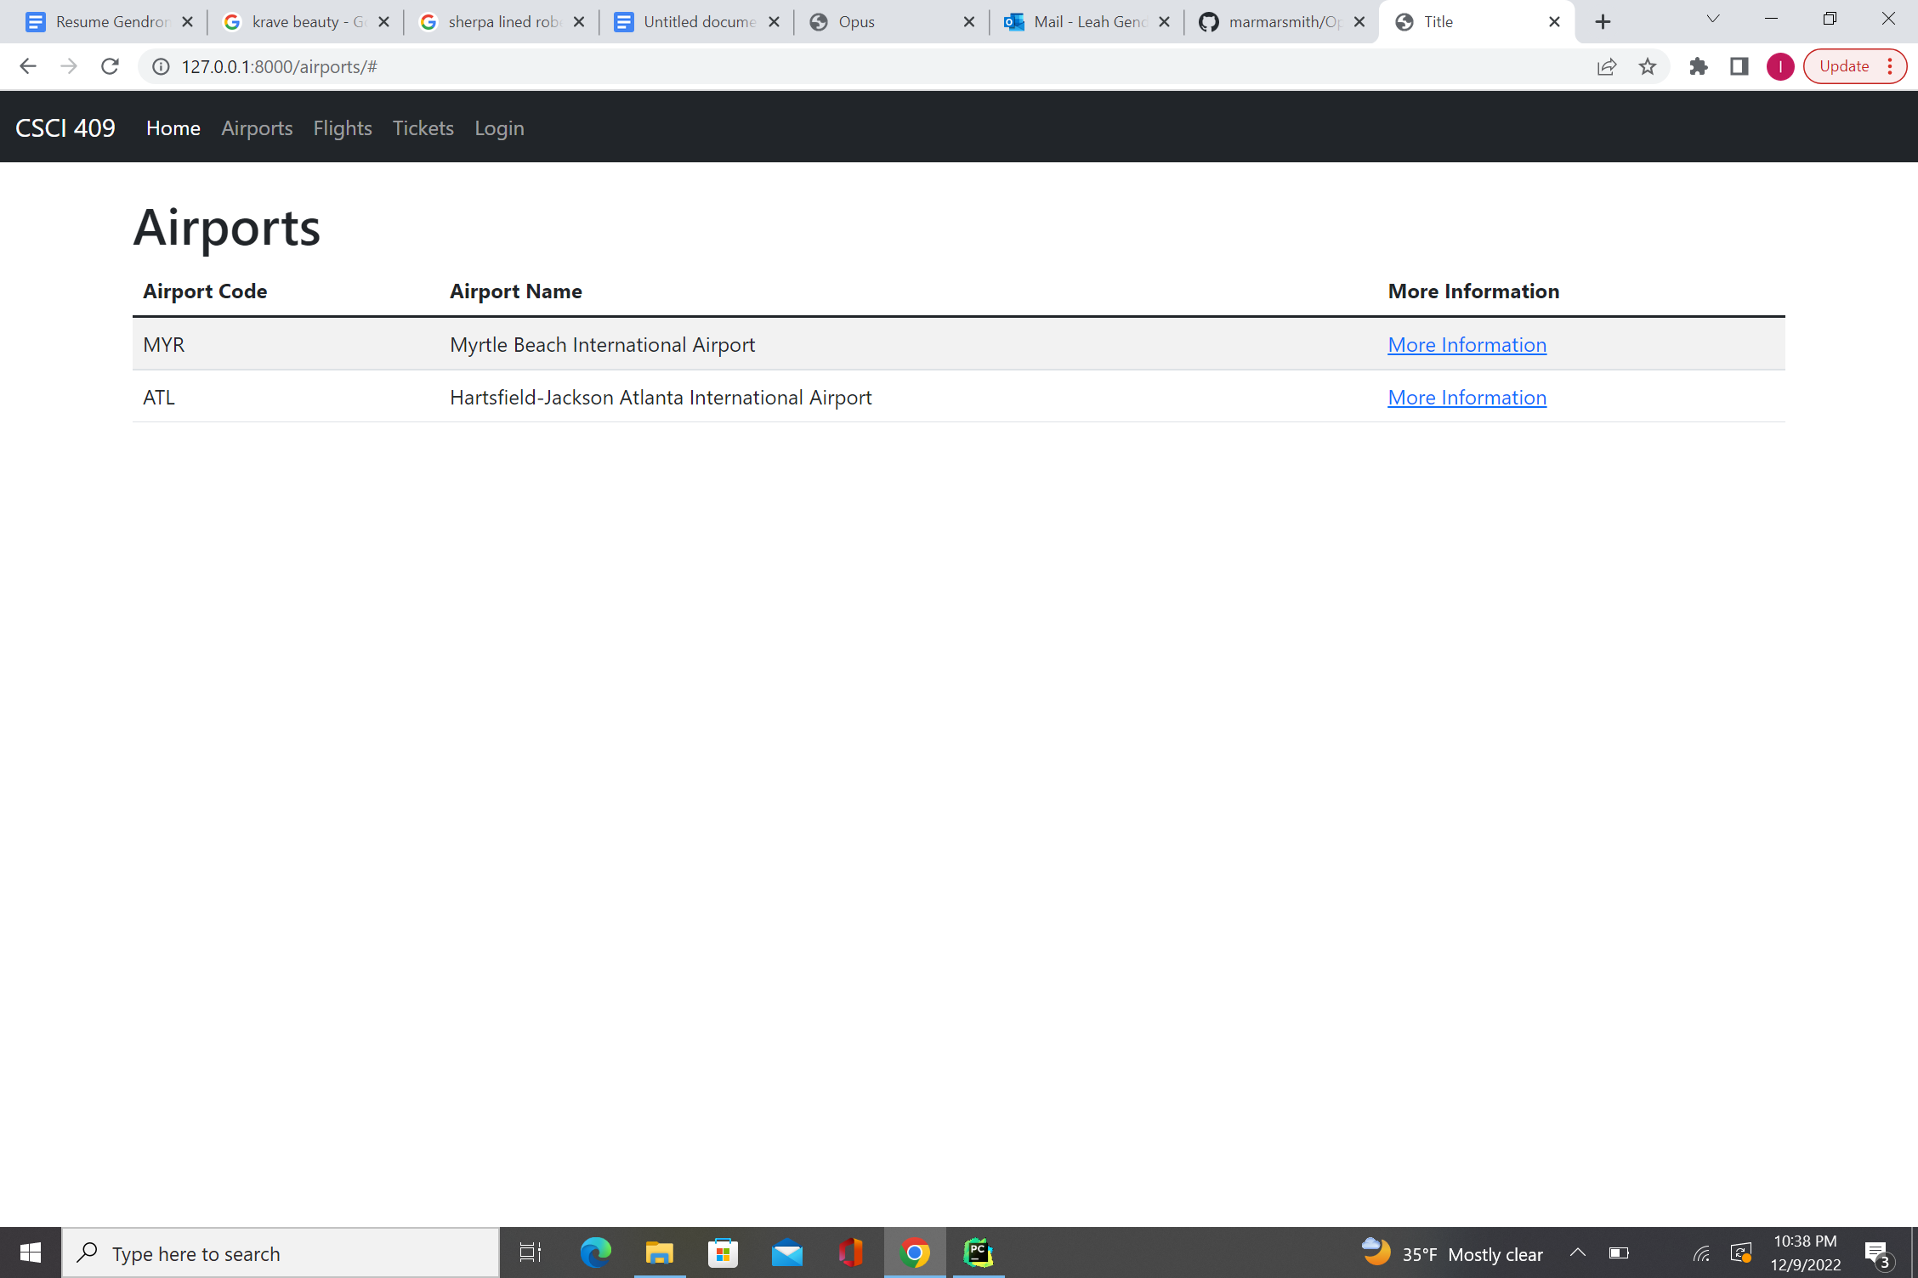1918x1278 pixels.
Task: Open the Mail app on the taskbar
Action: (x=786, y=1253)
